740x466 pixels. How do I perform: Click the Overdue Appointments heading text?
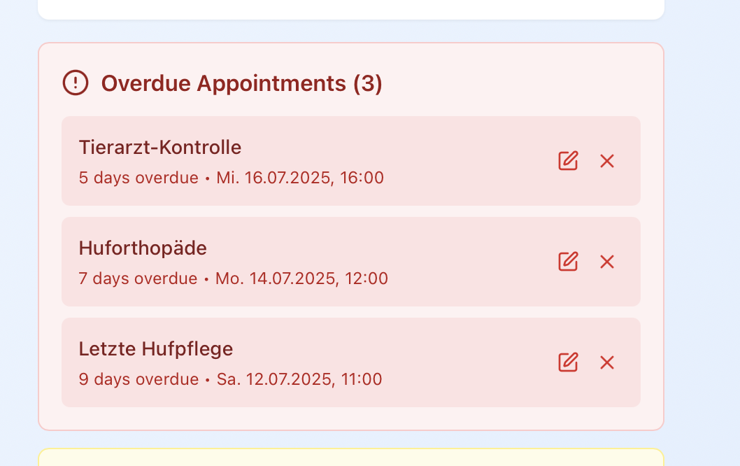click(x=223, y=84)
